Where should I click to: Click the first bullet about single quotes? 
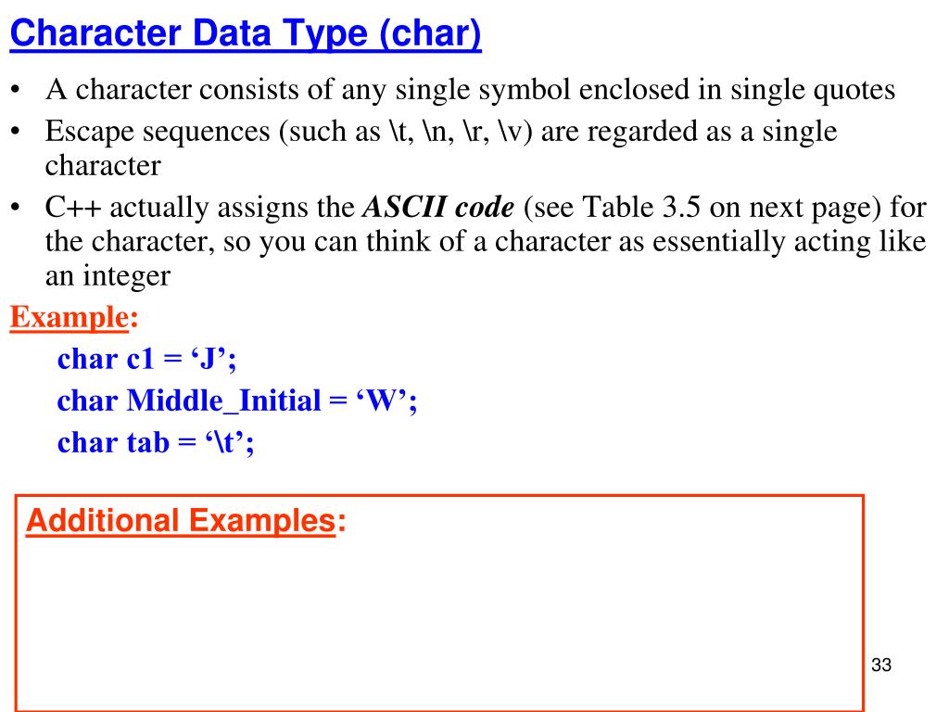470,90
